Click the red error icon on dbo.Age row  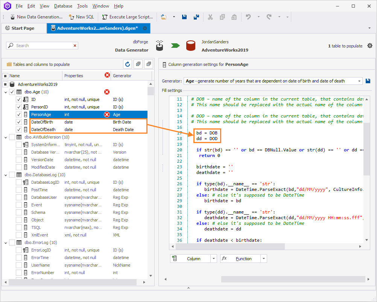pyautogui.click(x=107, y=92)
